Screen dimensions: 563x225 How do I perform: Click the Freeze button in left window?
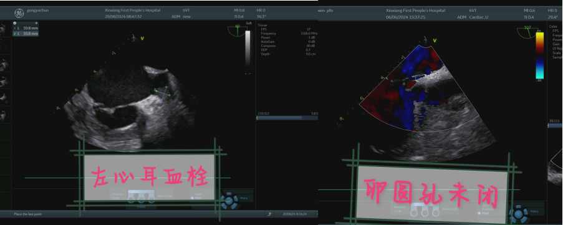point(141,206)
